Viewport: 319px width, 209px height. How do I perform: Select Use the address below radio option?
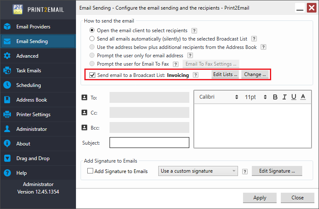[x=92, y=47]
